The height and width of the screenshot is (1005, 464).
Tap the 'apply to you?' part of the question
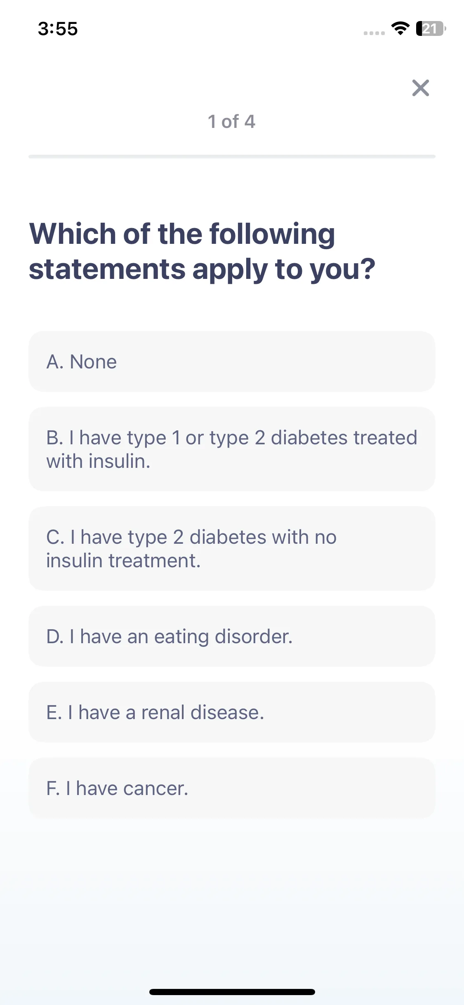click(284, 270)
